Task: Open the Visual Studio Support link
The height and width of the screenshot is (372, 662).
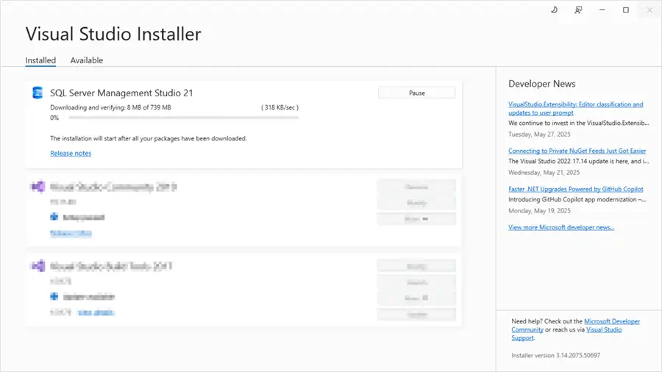Action: point(604,330)
